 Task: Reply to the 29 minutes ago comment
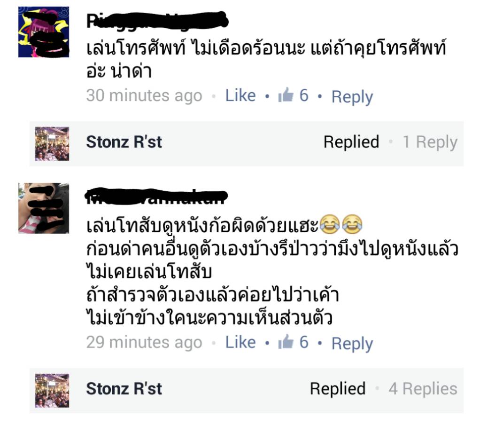(352, 343)
